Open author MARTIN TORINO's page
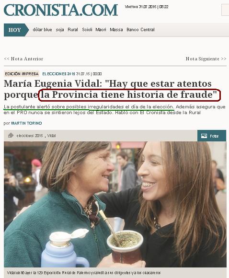This screenshot has width=229, height=278. click(26, 123)
